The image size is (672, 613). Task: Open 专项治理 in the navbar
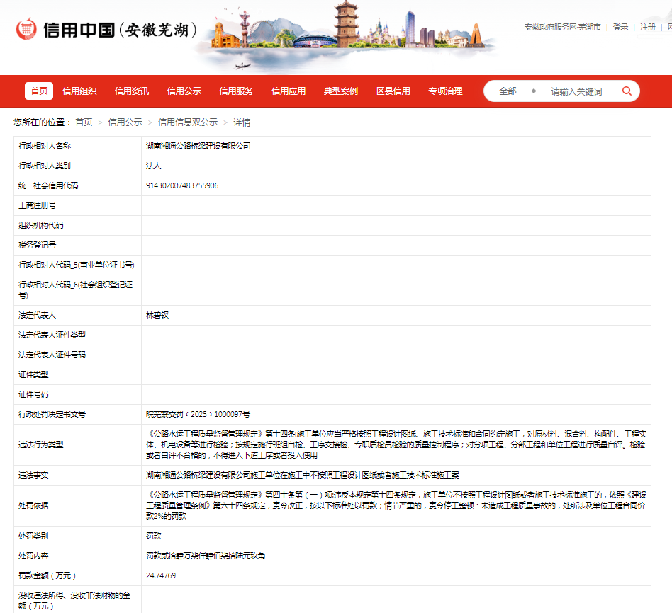[x=445, y=91]
